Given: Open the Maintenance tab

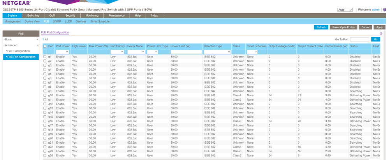Looking at the screenshot, I should (116, 16).
